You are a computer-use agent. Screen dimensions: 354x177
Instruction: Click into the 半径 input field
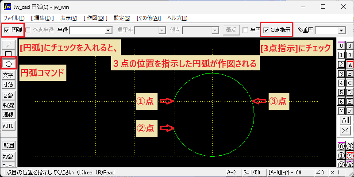87,30
